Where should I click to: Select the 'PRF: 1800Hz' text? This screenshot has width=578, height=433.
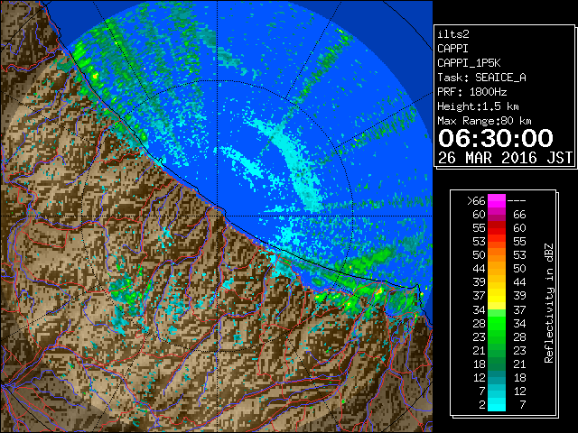(x=472, y=92)
